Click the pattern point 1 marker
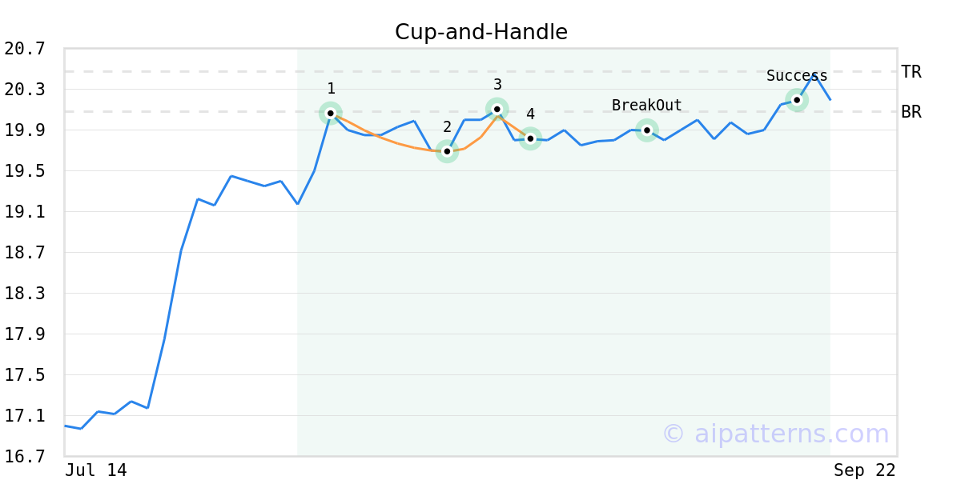The width and height of the screenshot is (961, 504). click(330, 113)
